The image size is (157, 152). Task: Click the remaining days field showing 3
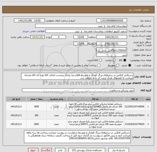tap(59, 37)
